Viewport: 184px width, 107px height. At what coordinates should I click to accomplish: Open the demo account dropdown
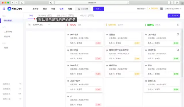(x=173, y=9)
